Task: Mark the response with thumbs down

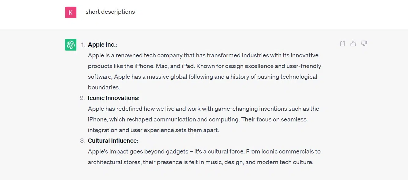Action: tap(364, 44)
